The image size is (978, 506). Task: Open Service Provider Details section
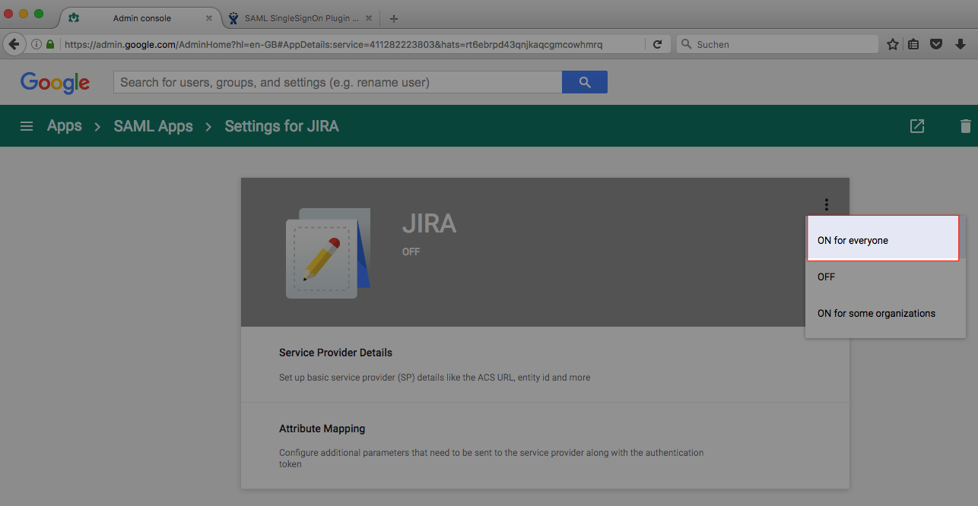click(545, 365)
